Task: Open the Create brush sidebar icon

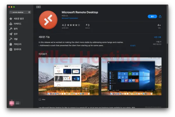Action: tap(11, 29)
